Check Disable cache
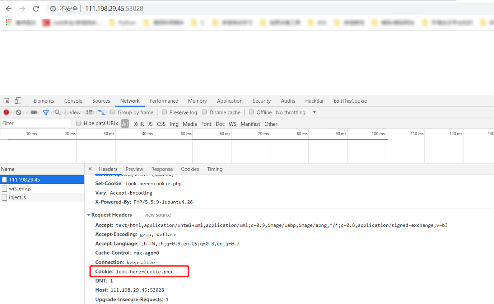Screen dimensions: 494x304 204,112
